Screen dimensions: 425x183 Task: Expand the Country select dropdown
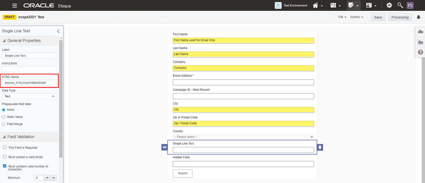coord(243,137)
